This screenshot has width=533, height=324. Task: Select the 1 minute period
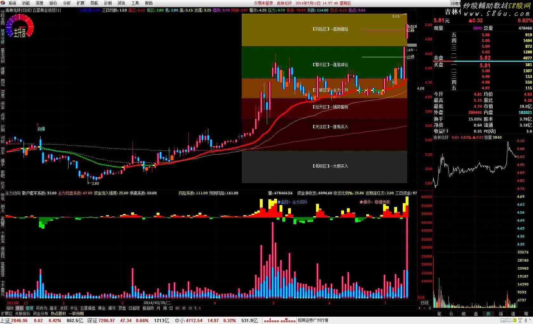(x=200, y=308)
